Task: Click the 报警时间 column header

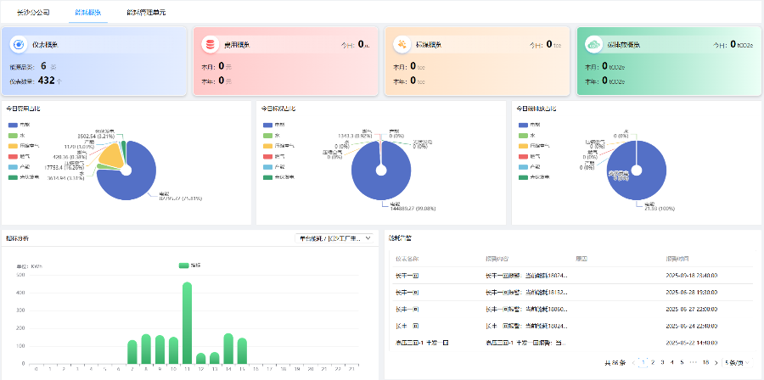Action: (x=677, y=259)
